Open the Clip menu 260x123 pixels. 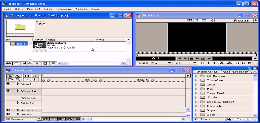click(x=48, y=9)
